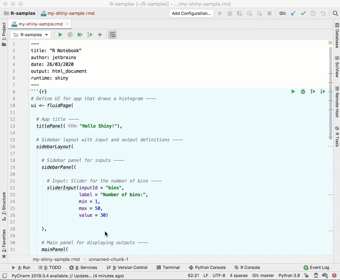The width and height of the screenshot is (340, 280).
Task: Update project via blue Git arrow
Action: (293, 13)
